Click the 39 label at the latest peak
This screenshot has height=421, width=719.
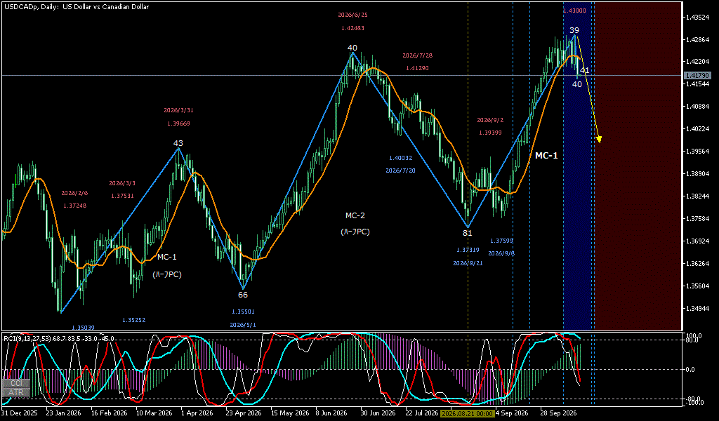pos(574,31)
